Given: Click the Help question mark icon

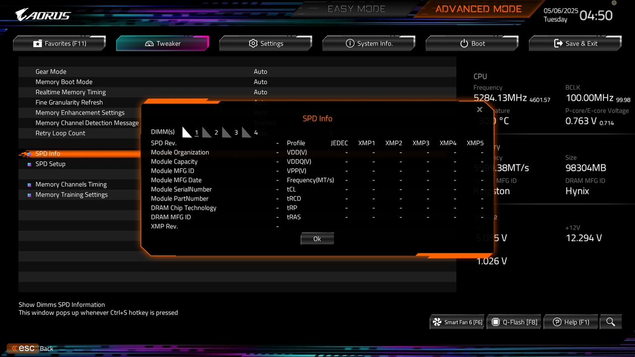Looking at the screenshot, I should pyautogui.click(x=557, y=322).
